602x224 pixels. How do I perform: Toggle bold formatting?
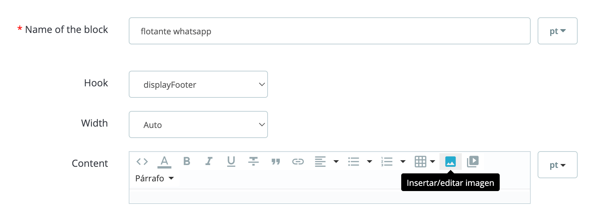[x=187, y=162]
